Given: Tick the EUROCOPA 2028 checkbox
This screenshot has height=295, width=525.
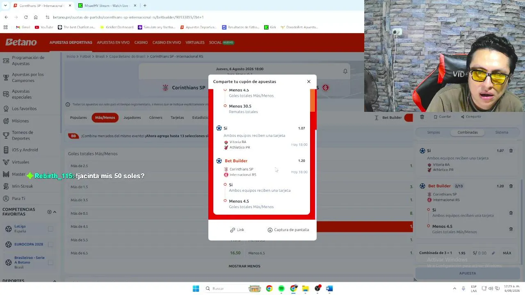Looking at the screenshot, I should click(x=50, y=244).
